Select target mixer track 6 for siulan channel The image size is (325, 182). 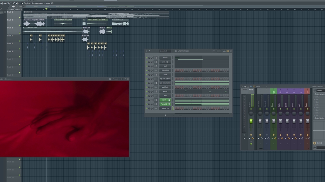click(156, 58)
